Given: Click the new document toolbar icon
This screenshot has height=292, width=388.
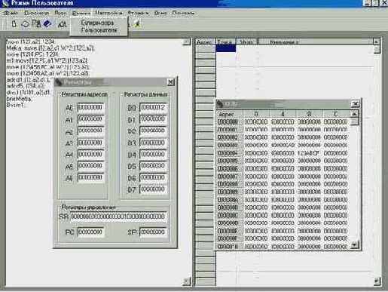Looking at the screenshot, I should coord(14,24).
